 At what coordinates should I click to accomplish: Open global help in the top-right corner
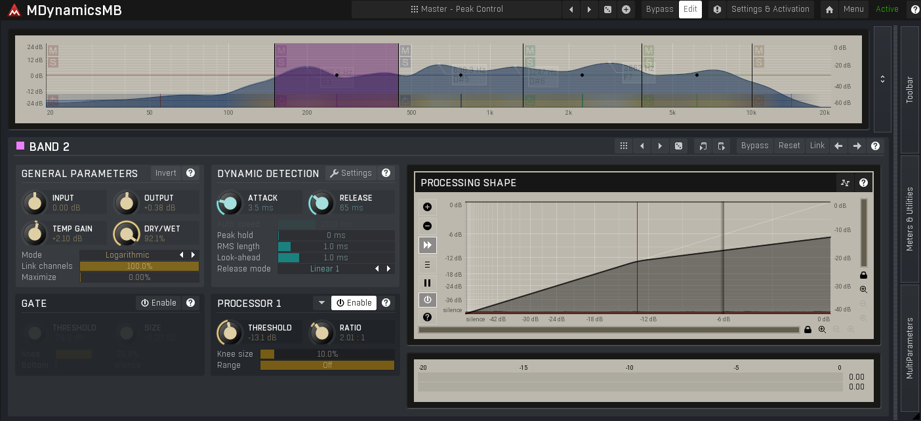coord(914,9)
